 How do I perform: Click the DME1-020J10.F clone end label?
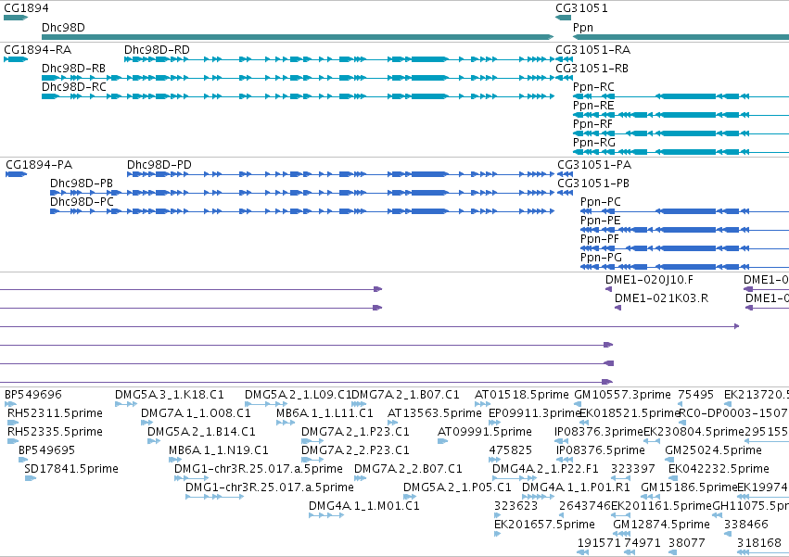pyautogui.click(x=649, y=280)
